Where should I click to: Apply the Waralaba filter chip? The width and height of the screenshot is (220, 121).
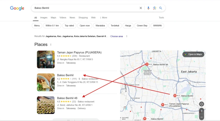tap(100, 26)
